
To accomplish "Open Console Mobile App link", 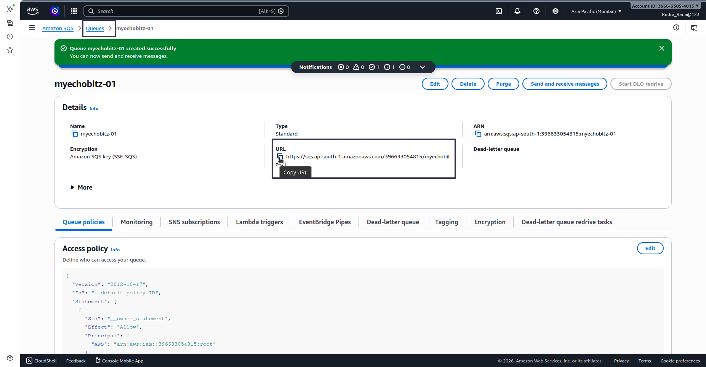I will click(x=119, y=361).
